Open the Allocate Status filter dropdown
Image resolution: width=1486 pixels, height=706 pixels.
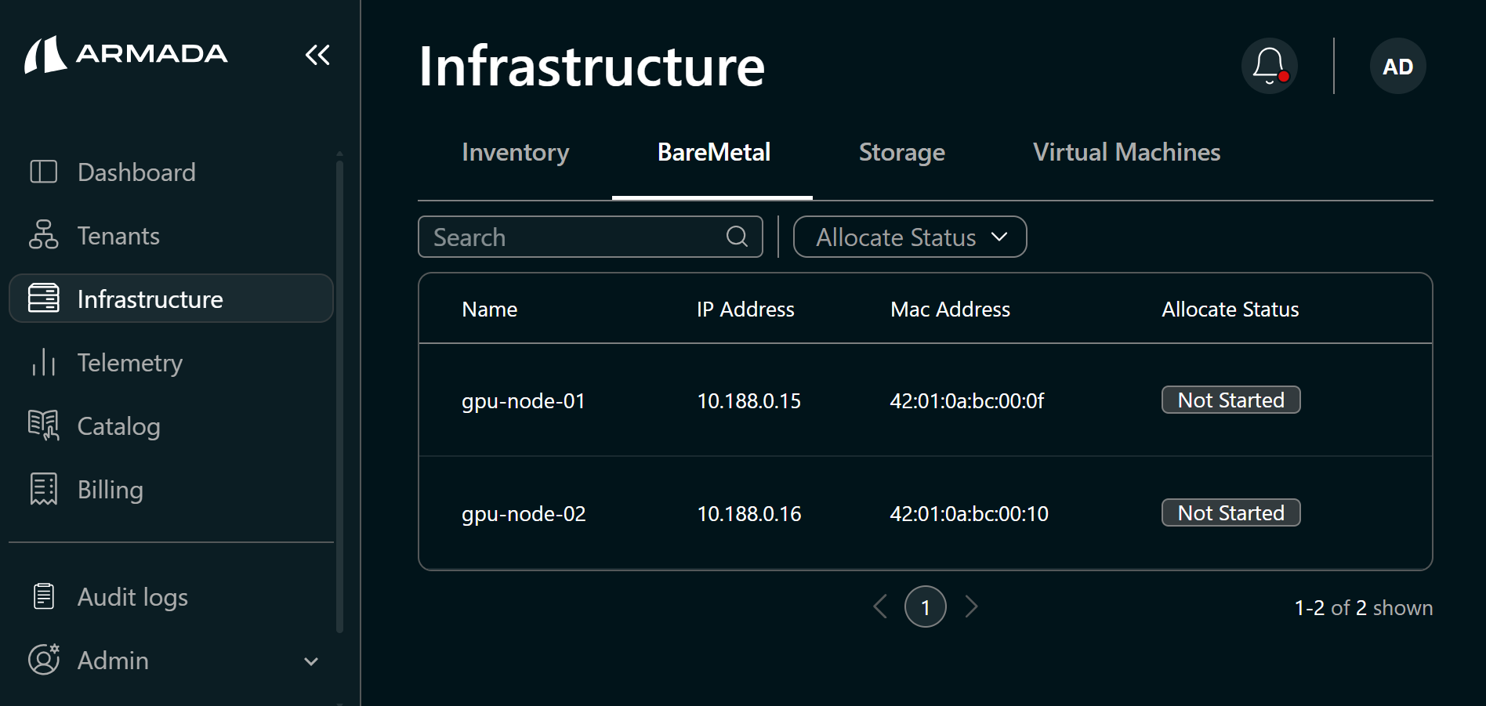click(x=910, y=237)
